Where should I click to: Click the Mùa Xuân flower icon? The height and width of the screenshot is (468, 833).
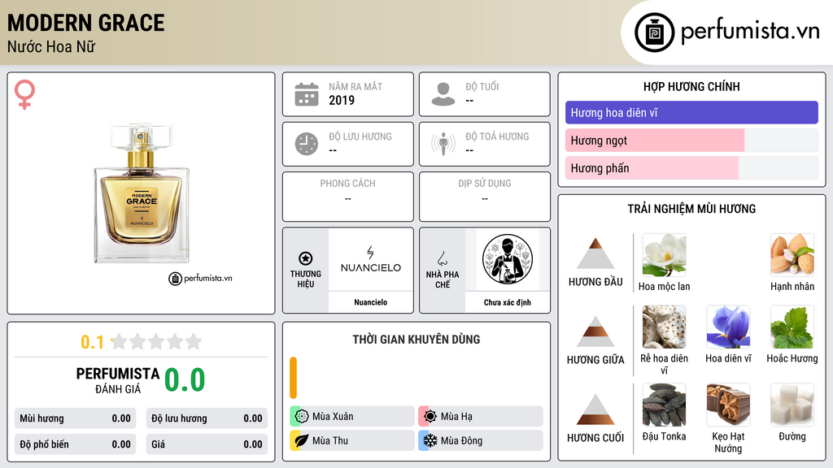[x=302, y=416]
